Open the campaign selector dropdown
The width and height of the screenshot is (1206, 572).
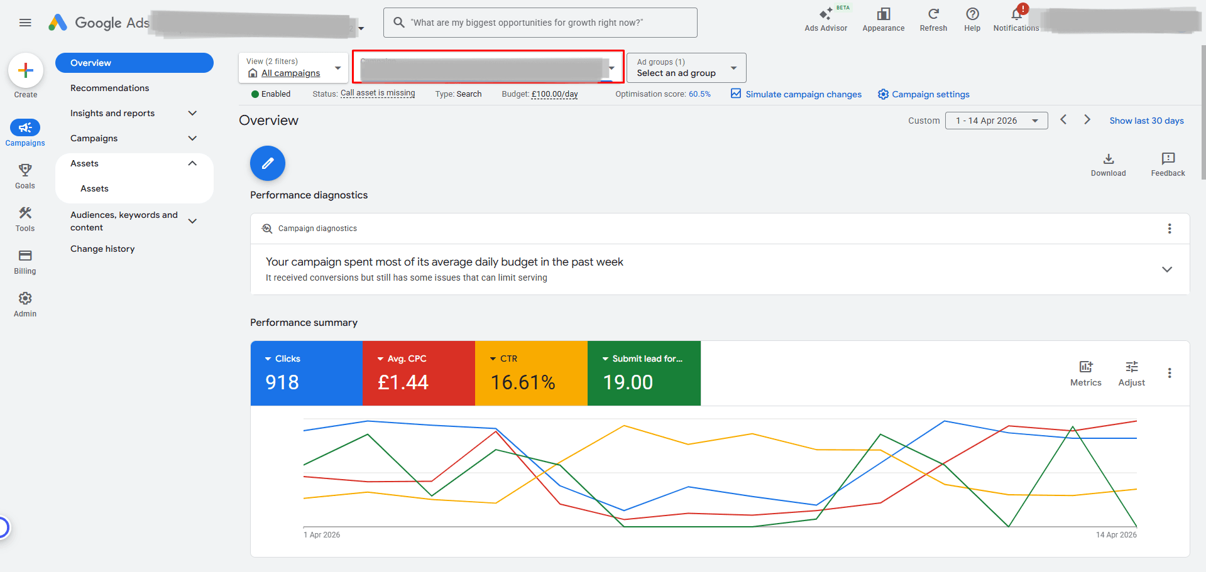click(x=488, y=67)
